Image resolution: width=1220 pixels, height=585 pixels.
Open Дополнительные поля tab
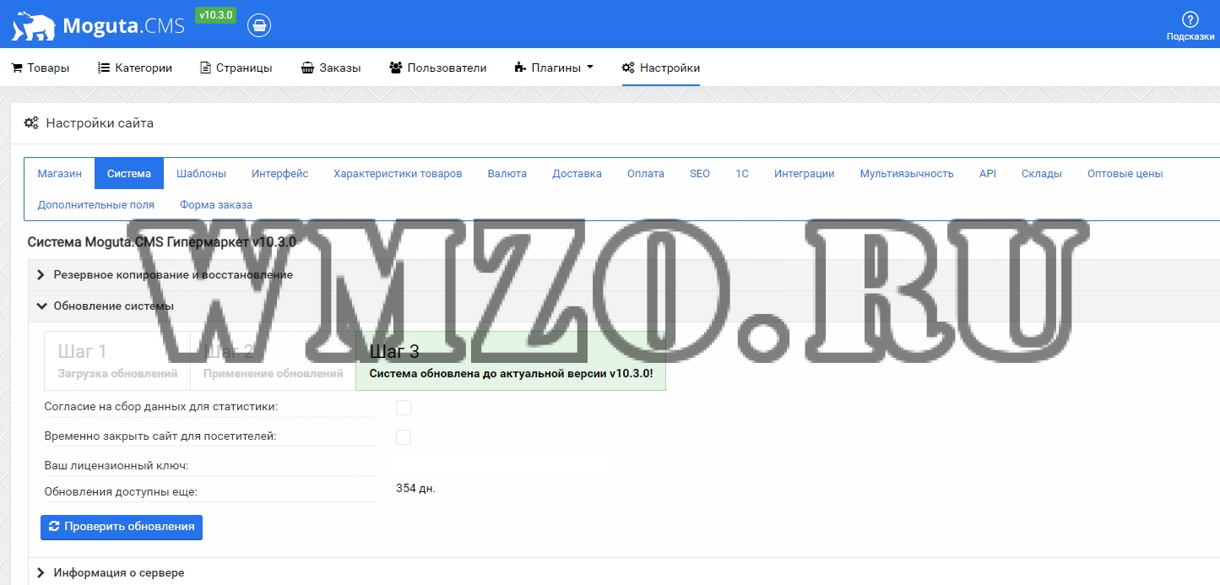click(96, 204)
